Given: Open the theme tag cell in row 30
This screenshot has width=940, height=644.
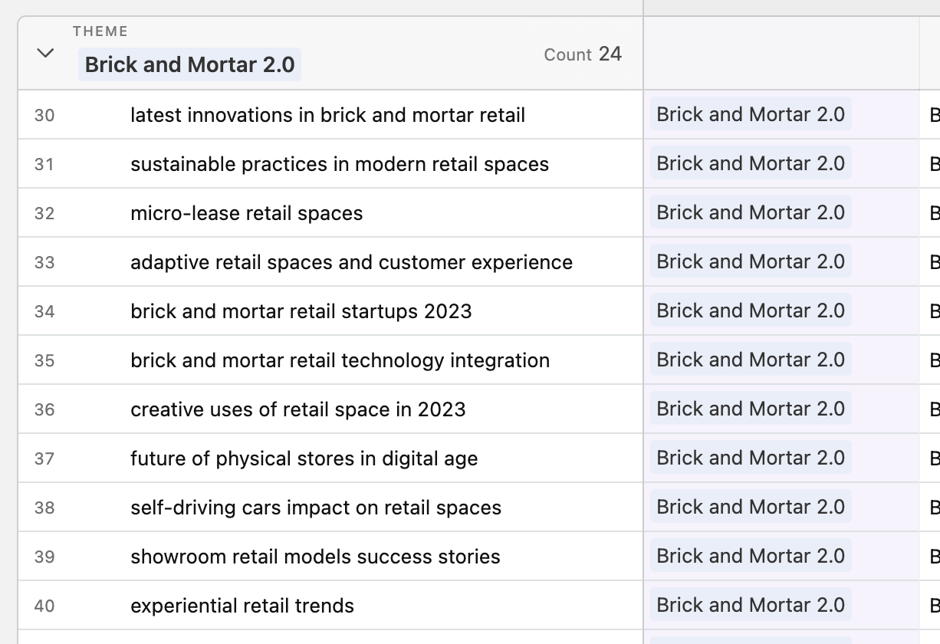Looking at the screenshot, I should pos(751,115).
